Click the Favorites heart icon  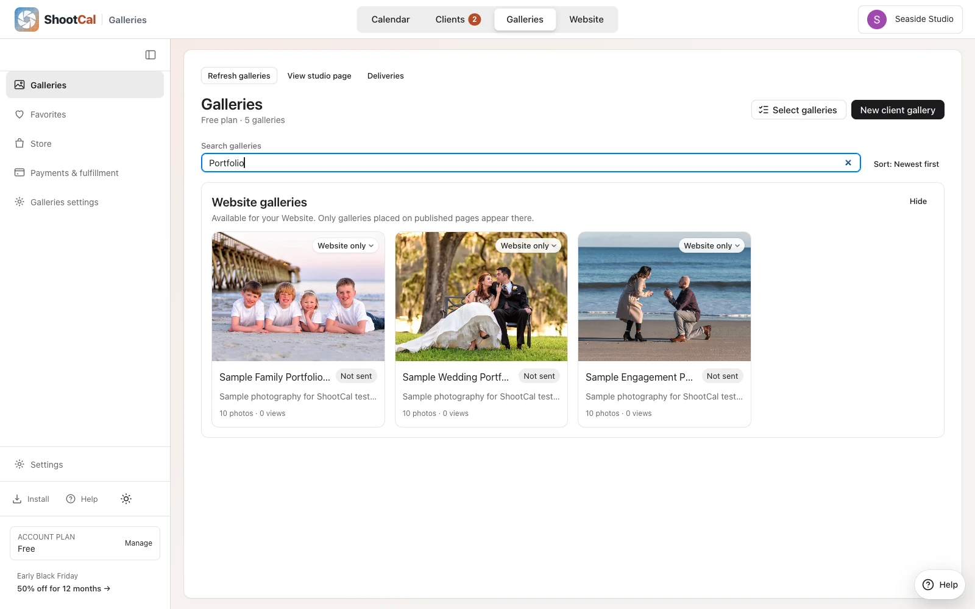[19, 114]
